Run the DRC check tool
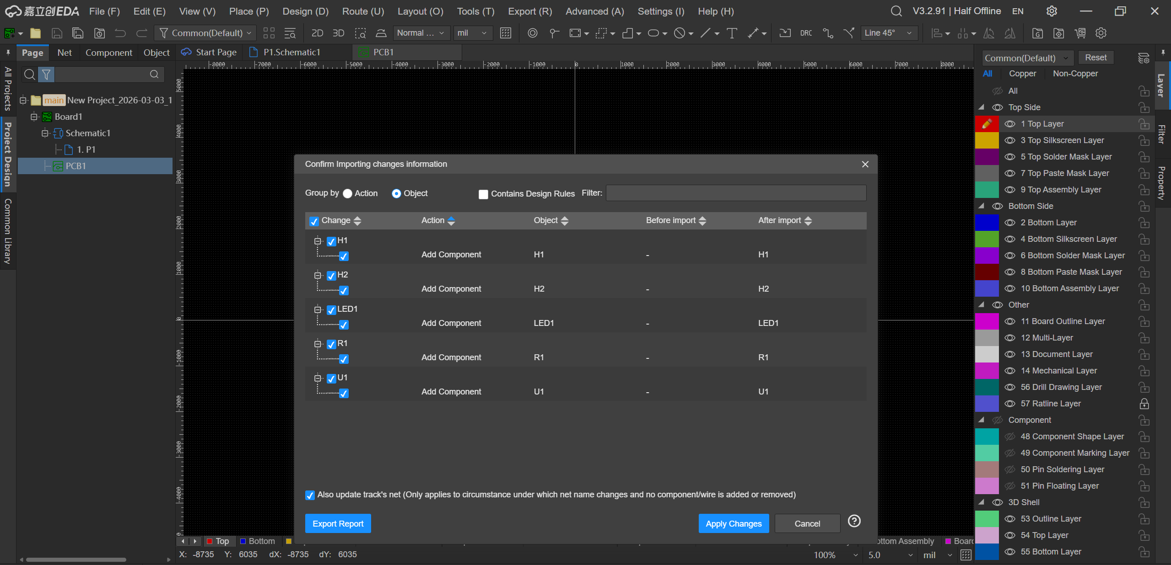This screenshot has width=1171, height=565. pyautogui.click(x=806, y=33)
